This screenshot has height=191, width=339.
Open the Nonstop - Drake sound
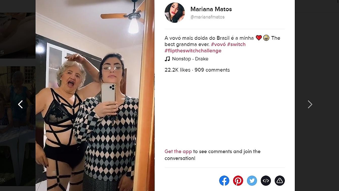click(x=190, y=59)
